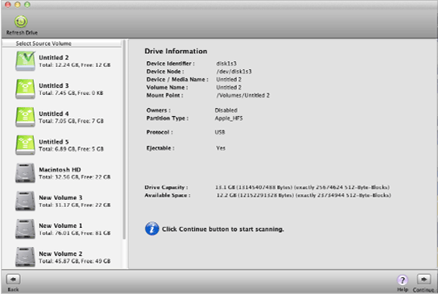
Task: Click the Untitled 4 volume name
Action: 54,114
